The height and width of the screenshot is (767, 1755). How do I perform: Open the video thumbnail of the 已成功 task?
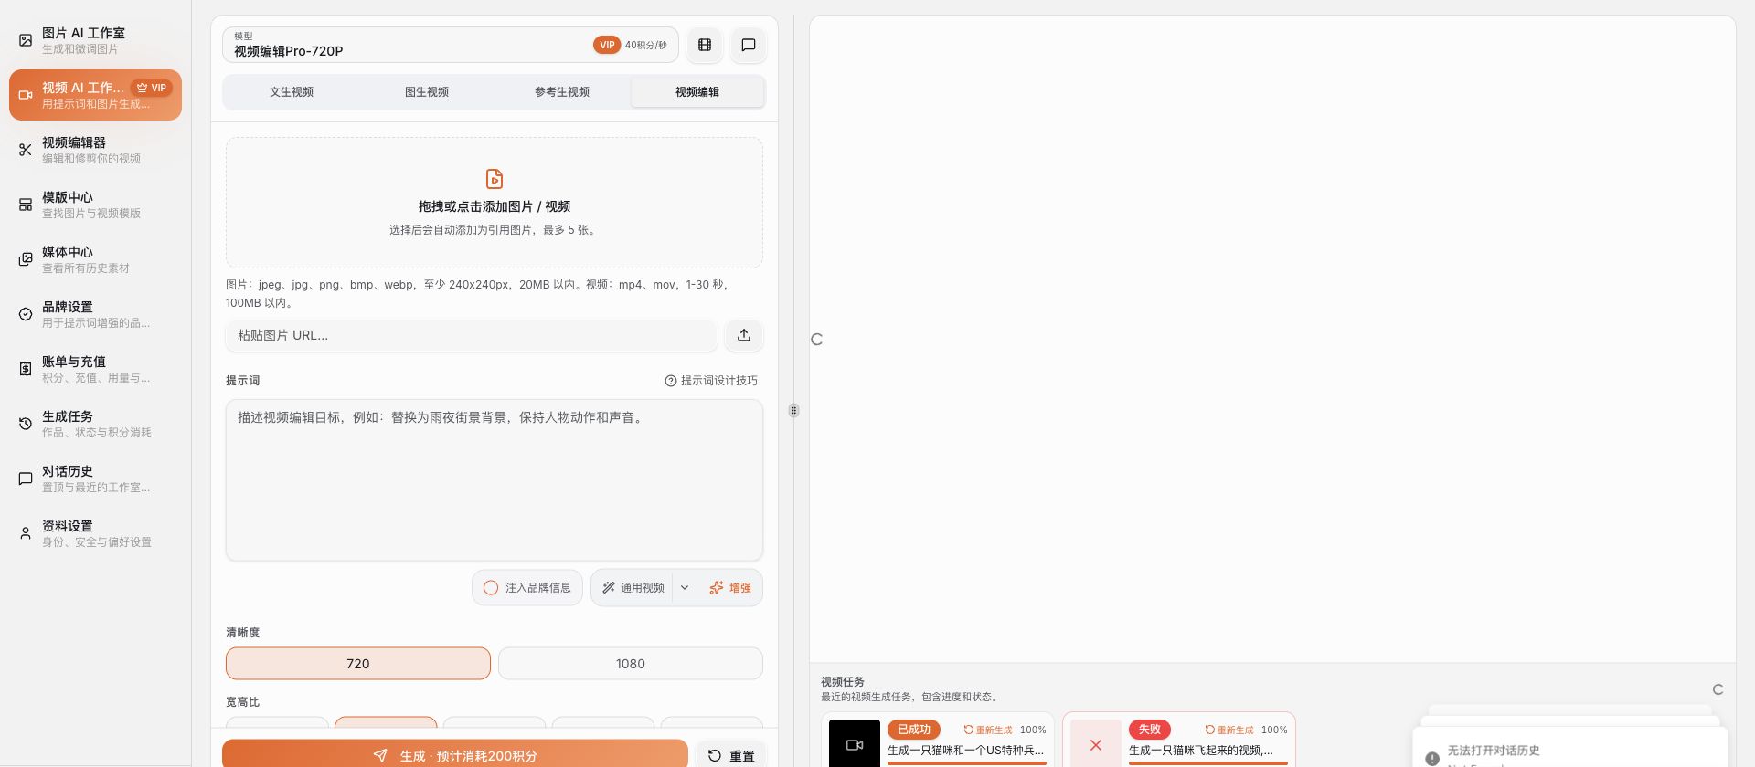coord(855,744)
